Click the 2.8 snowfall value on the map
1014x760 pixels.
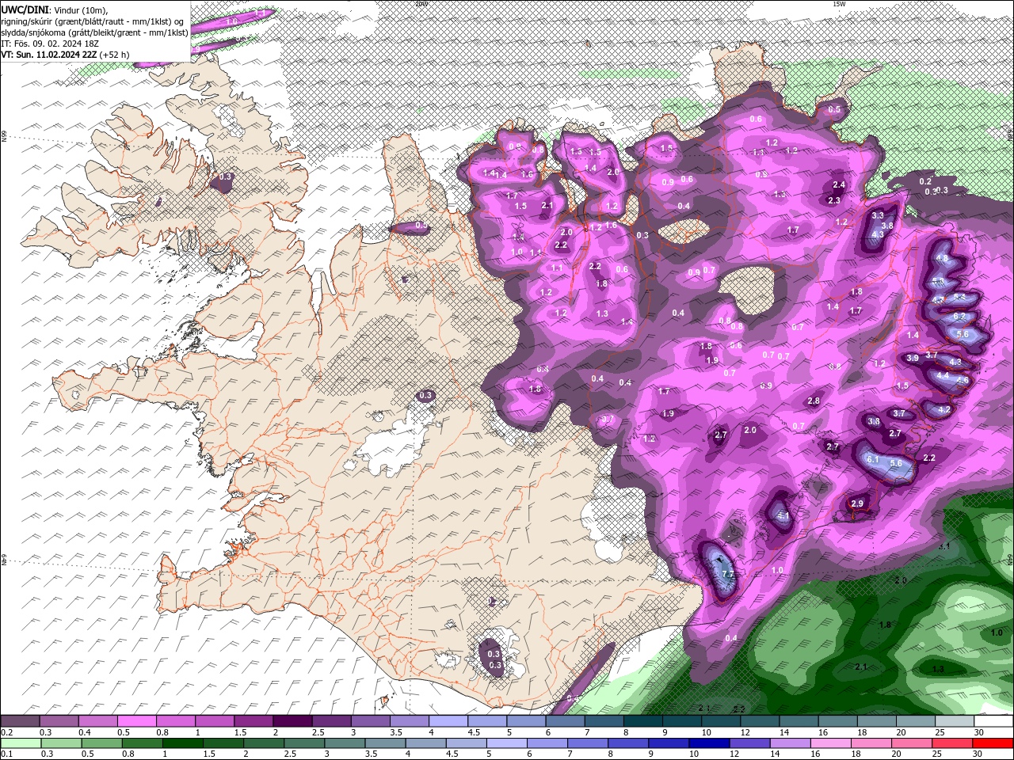(x=814, y=401)
